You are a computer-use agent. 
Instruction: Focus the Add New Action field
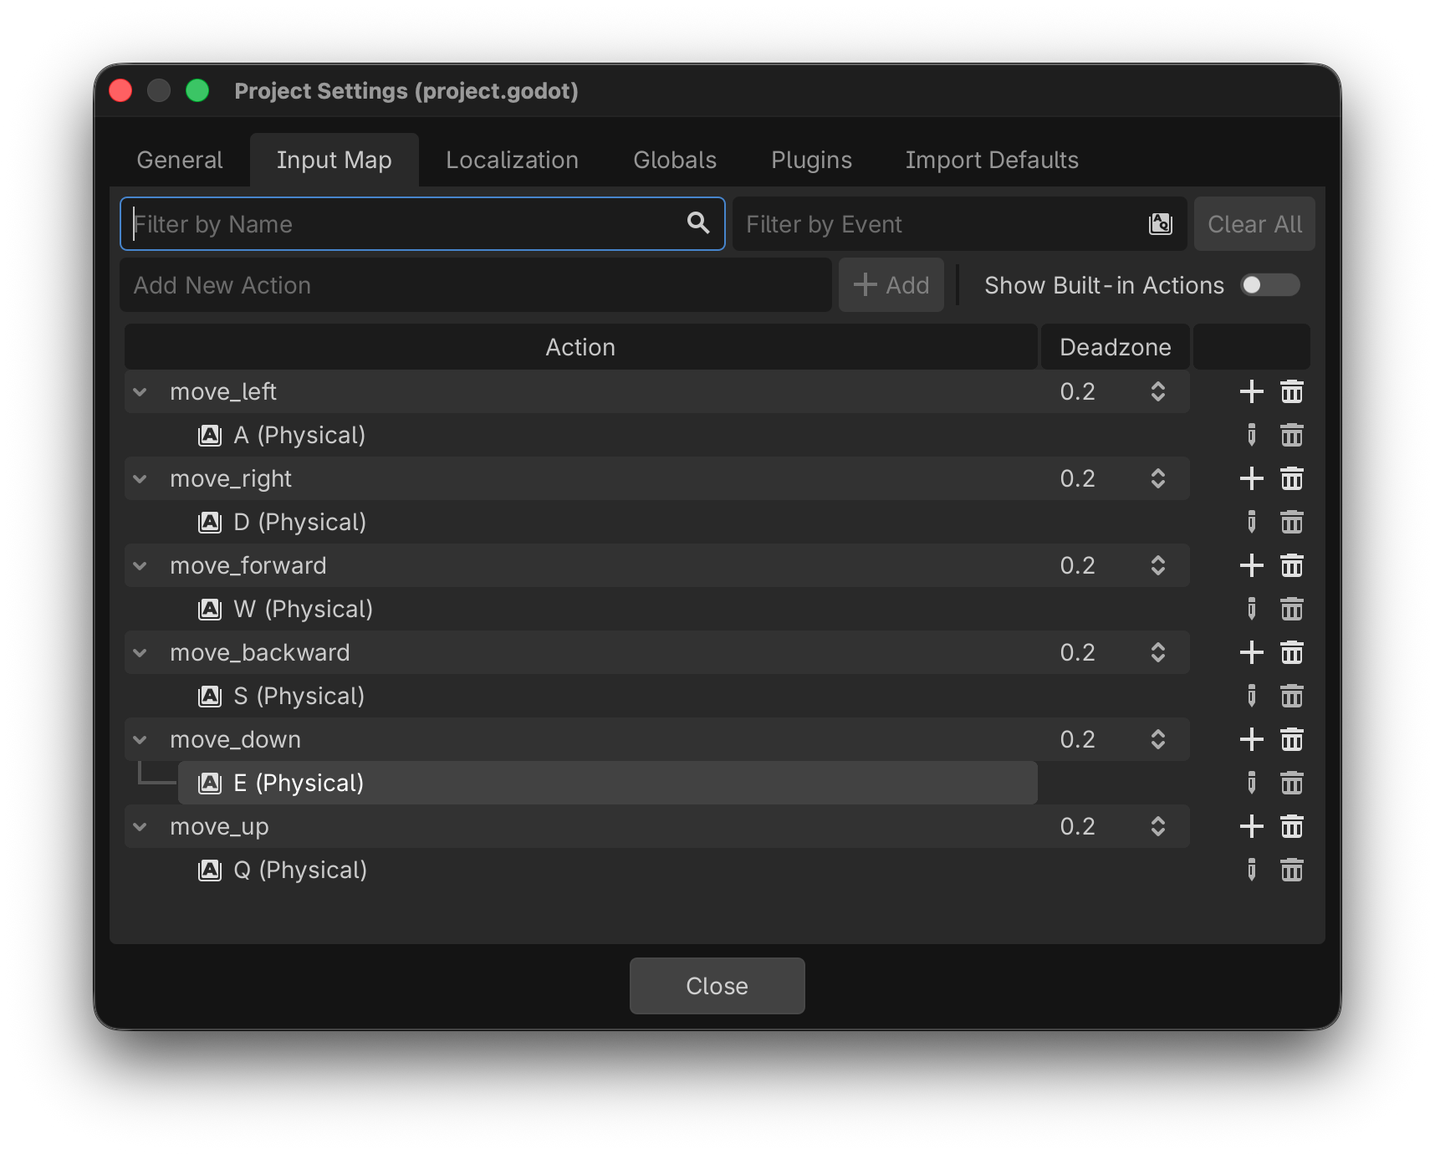click(475, 285)
